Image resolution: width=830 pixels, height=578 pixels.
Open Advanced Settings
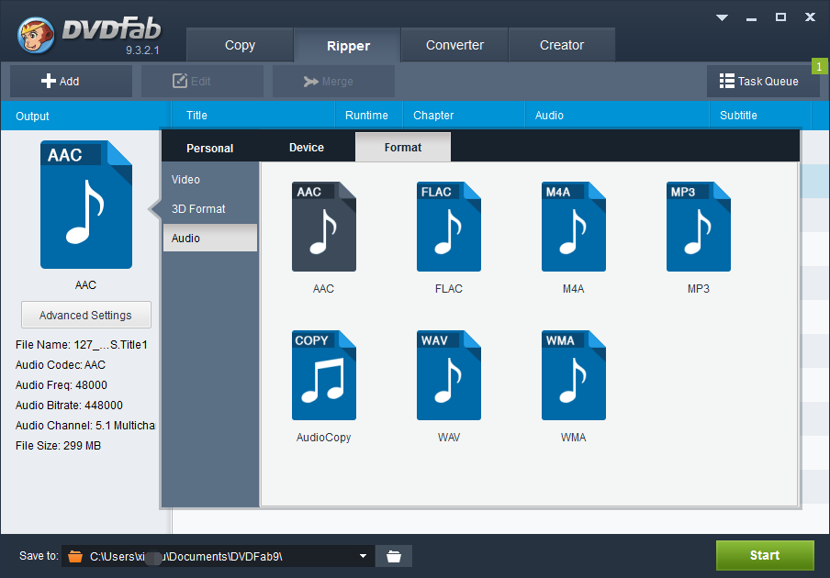(85, 315)
